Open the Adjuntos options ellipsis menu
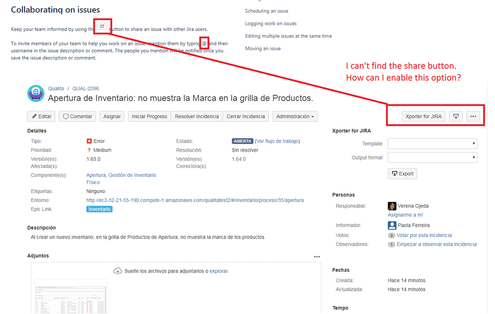This screenshot has width=495, height=314. pyautogui.click(x=317, y=257)
